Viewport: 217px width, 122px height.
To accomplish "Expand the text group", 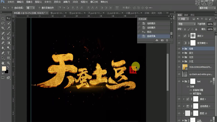I will 183,81.
